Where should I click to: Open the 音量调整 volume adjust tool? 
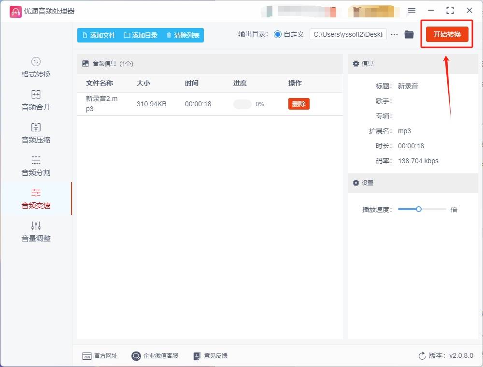[x=36, y=232]
